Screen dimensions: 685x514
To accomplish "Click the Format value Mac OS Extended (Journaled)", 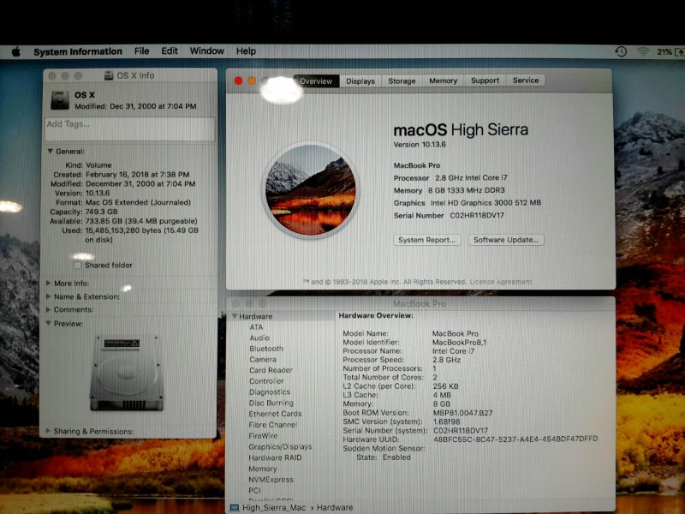I will (138, 202).
